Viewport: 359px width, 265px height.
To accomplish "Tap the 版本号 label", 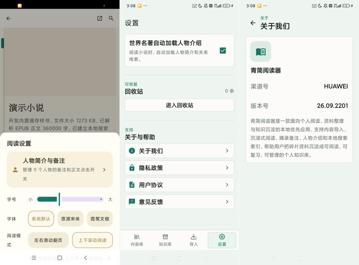I will pos(259,106).
